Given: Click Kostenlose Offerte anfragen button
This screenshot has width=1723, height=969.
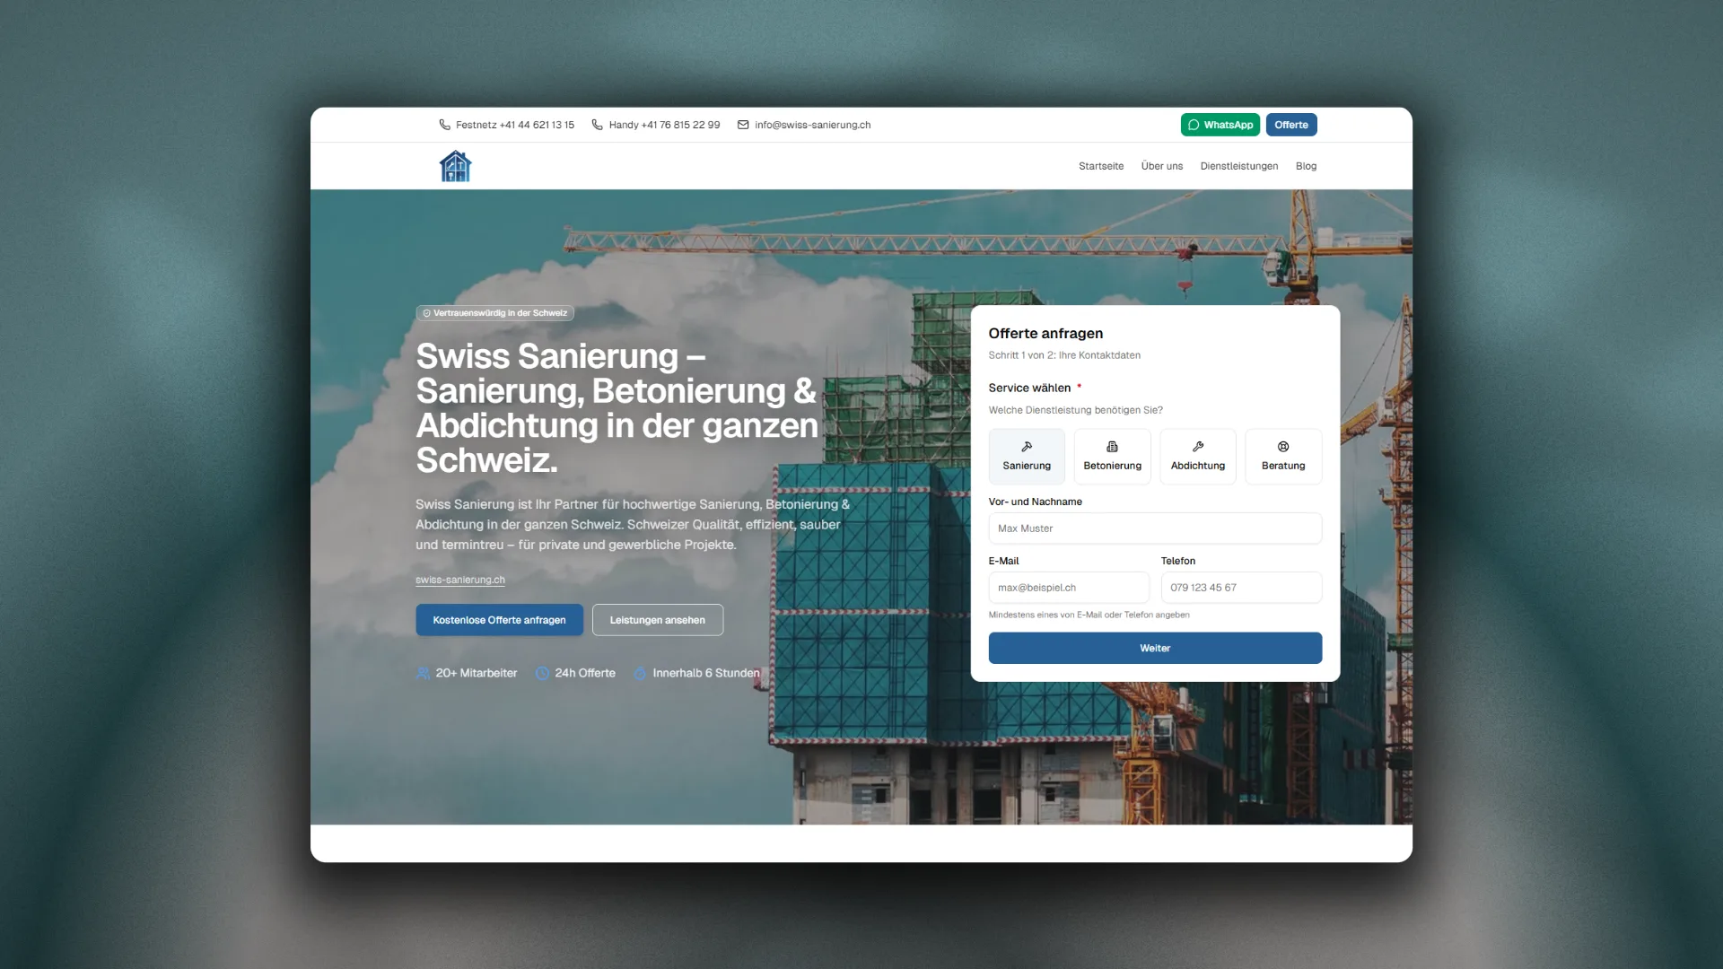Looking at the screenshot, I should [499, 620].
